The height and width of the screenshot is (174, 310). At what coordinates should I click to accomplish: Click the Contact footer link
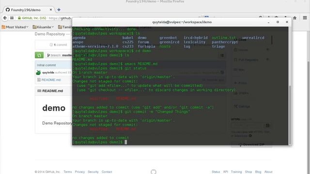tap(107, 172)
